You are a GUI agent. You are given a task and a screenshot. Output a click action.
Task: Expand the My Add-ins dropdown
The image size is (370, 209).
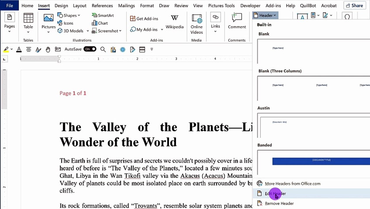[162, 30]
